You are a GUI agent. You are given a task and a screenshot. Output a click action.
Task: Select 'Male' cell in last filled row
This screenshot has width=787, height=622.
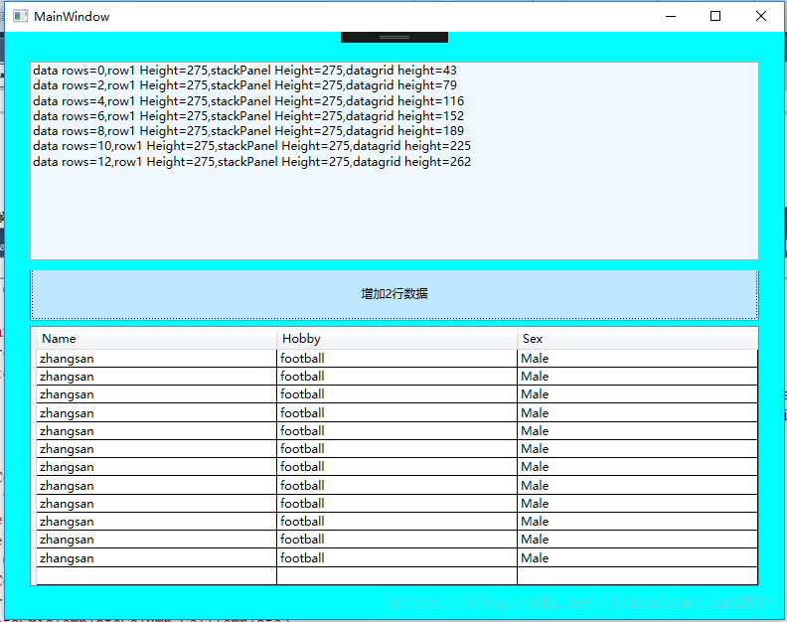637,557
